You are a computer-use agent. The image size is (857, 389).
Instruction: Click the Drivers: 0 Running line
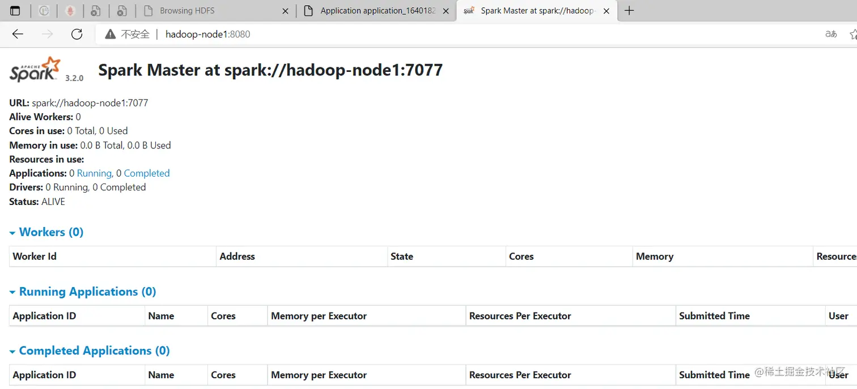click(78, 187)
